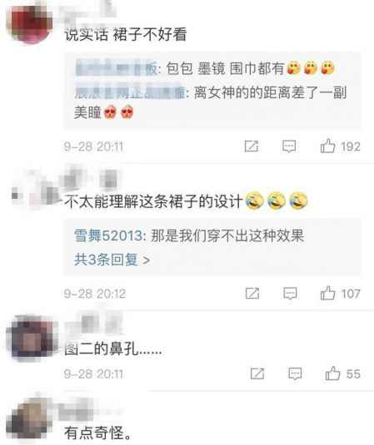Open the red avatar of first commenter

pyautogui.click(x=29, y=22)
